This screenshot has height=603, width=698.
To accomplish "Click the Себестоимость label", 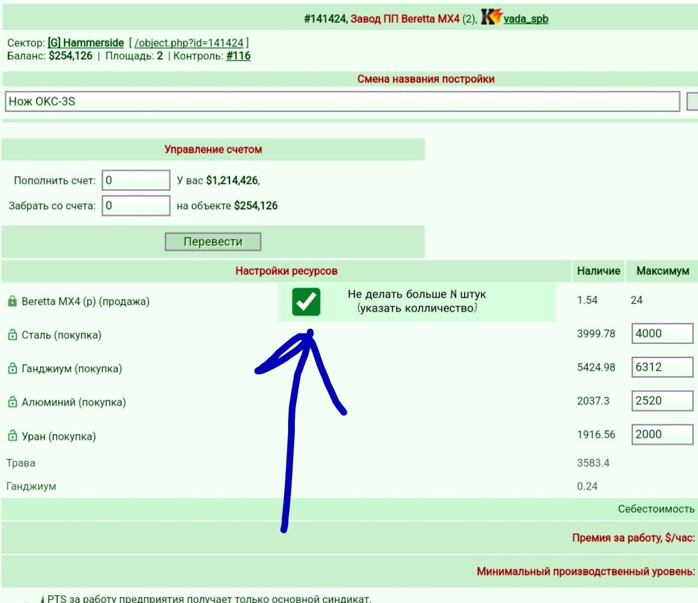I will tap(656, 509).
